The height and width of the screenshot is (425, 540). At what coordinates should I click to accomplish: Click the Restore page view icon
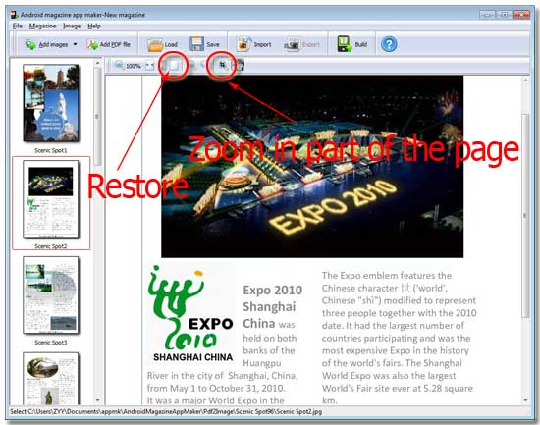point(174,65)
